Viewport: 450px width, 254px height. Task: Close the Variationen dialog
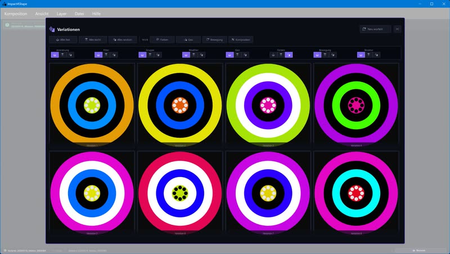[397, 29]
